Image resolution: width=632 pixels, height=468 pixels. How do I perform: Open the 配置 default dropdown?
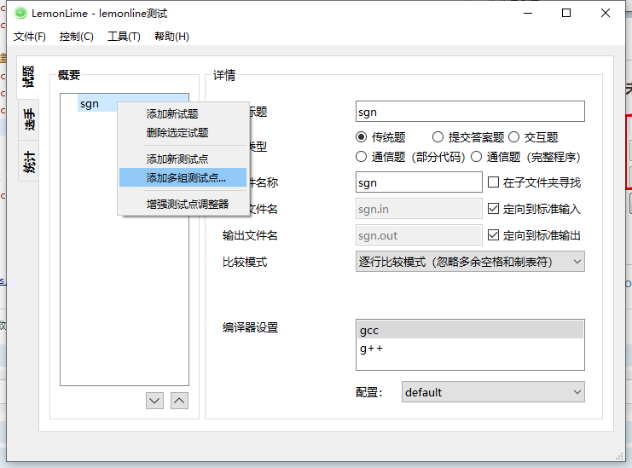point(493,392)
